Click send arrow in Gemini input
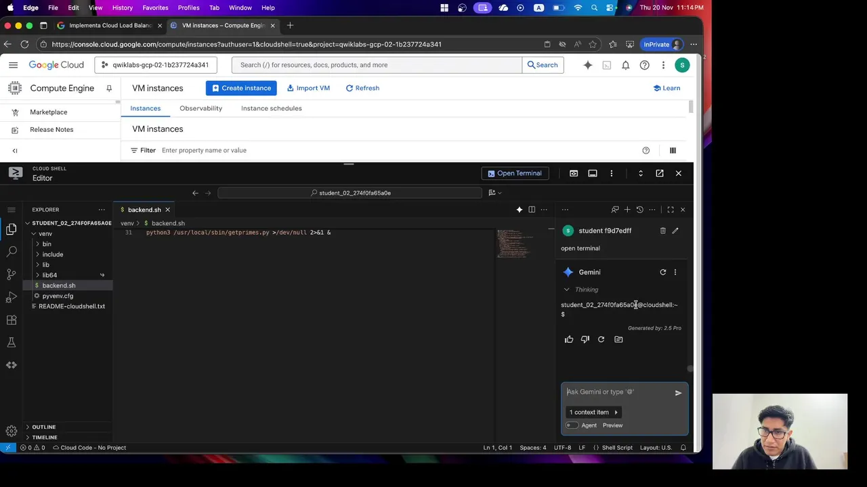Image resolution: width=867 pixels, height=487 pixels. point(678,392)
